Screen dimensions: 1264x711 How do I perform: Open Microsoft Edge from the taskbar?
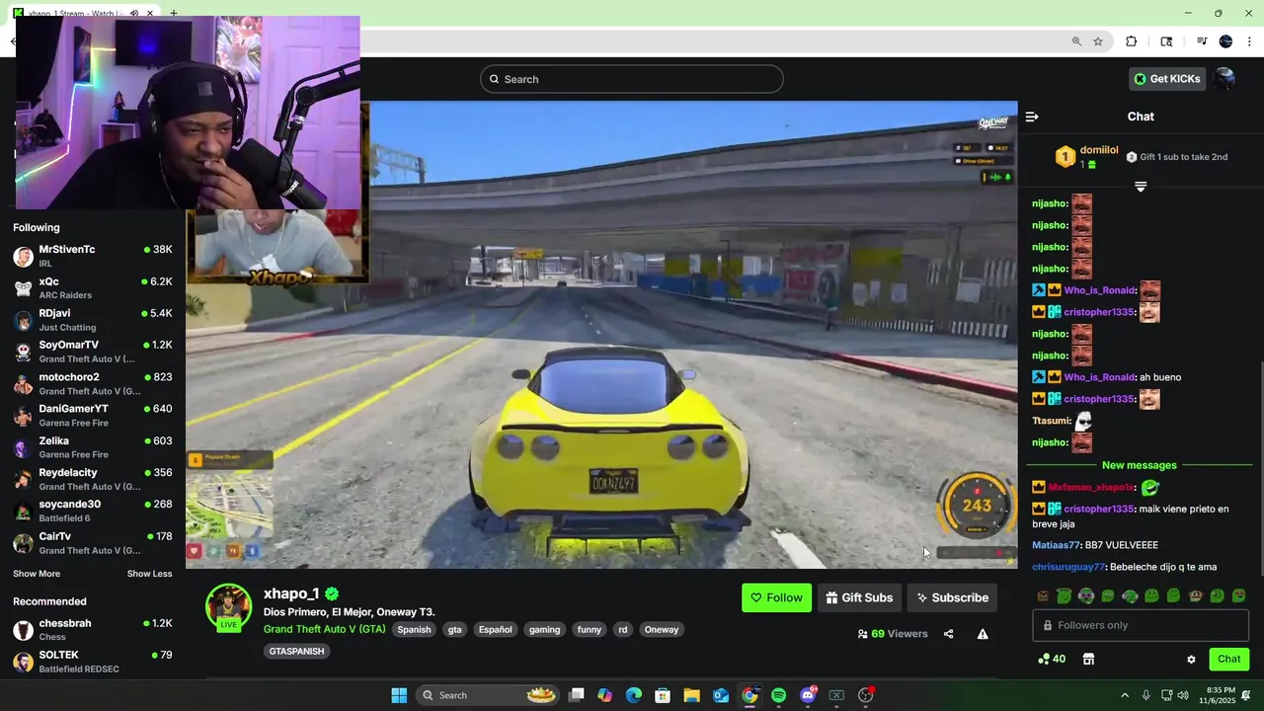[x=634, y=695]
